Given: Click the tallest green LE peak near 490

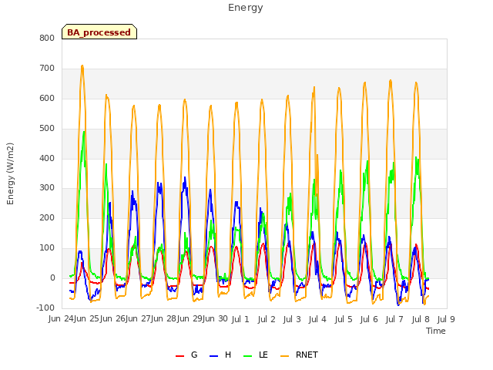Looking at the screenshot, I should [84, 132].
